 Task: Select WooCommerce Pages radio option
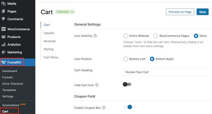[156, 36]
